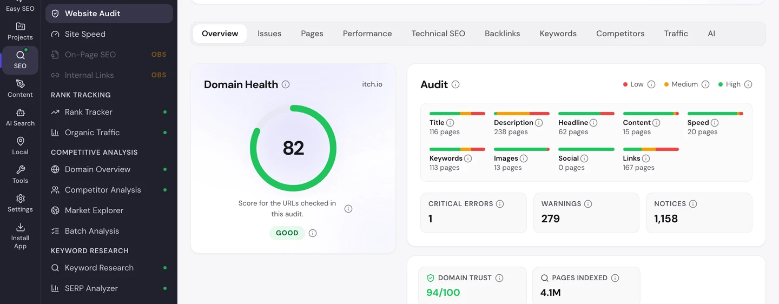The height and width of the screenshot is (304, 779).
Task: Click the Content metric info icon
Action: pyautogui.click(x=656, y=123)
